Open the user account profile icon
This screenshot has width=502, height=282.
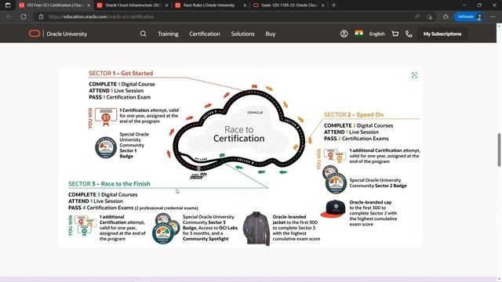tap(344, 34)
